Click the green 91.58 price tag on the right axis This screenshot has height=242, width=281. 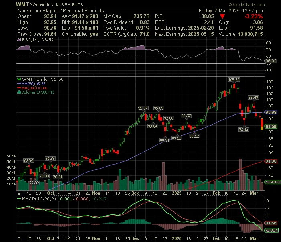click(x=271, y=126)
